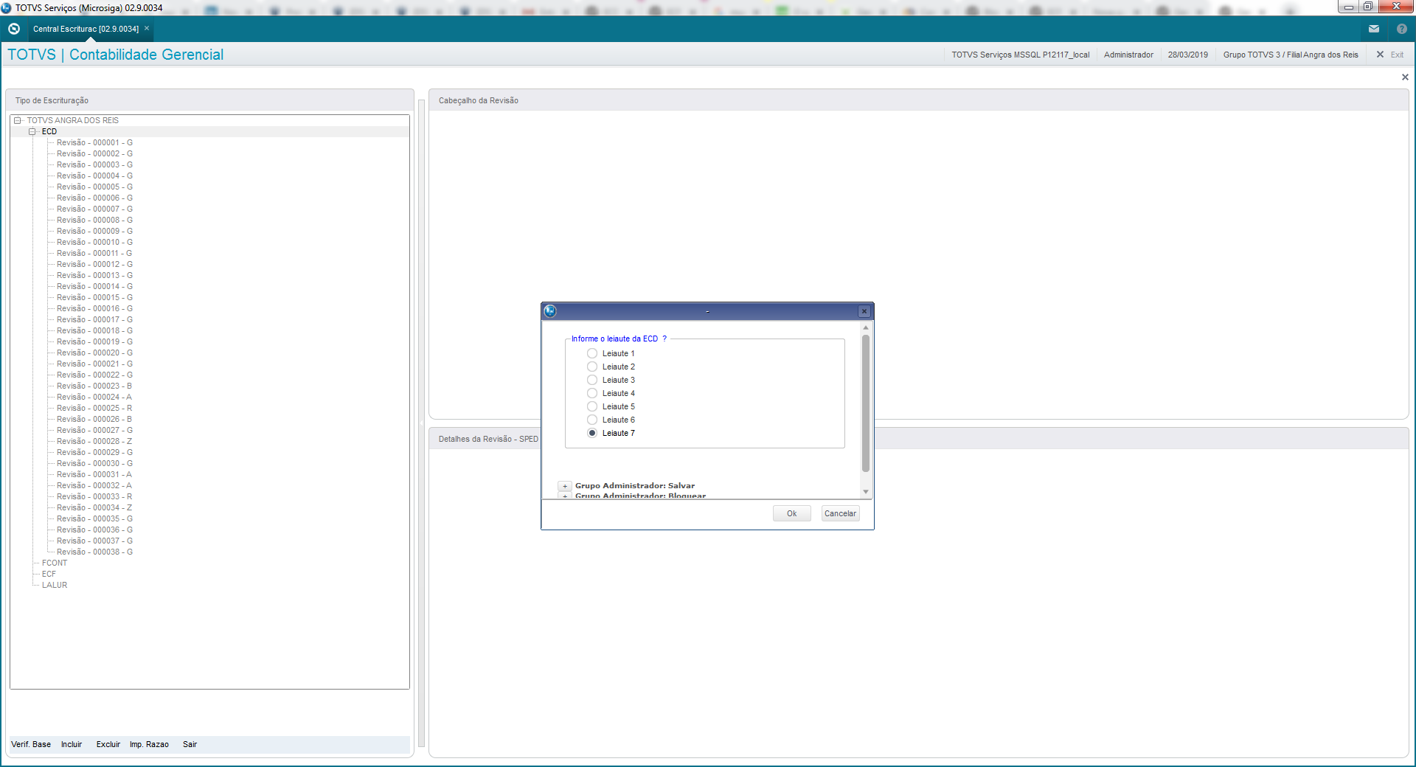Screen dimensions: 1416x767
Task: Close the panel with the X below Exit
Action: [x=1405, y=77]
